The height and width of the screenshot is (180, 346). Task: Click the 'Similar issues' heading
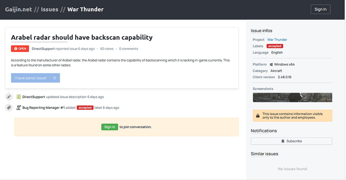(264, 154)
